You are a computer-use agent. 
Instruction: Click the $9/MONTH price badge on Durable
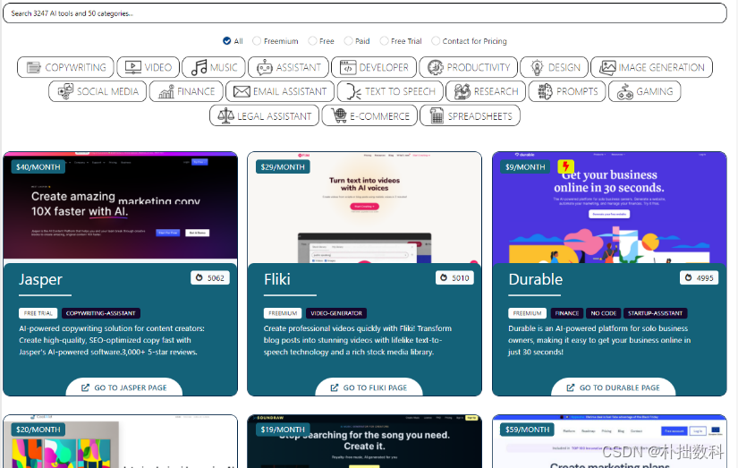525,166
